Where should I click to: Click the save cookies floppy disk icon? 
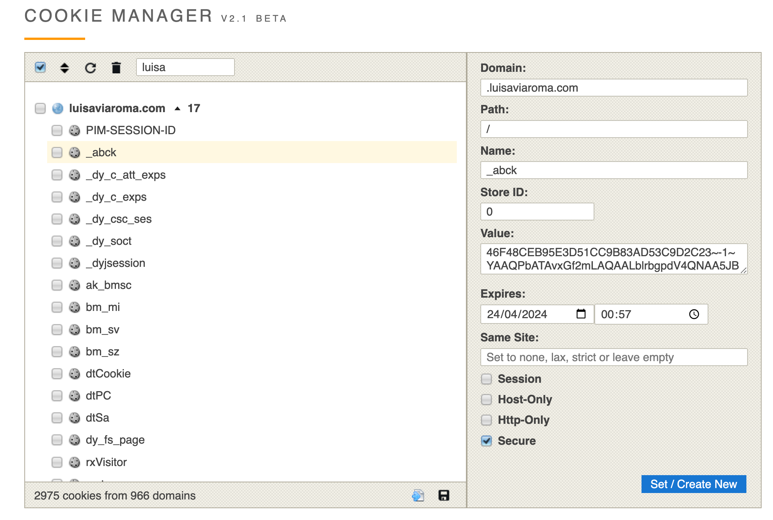[444, 495]
